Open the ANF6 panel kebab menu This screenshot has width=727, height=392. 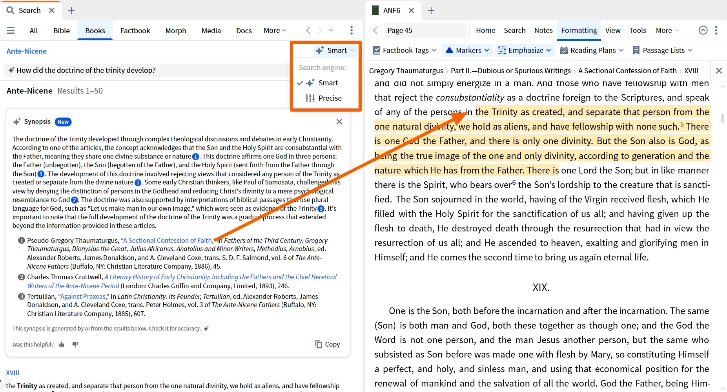point(716,31)
